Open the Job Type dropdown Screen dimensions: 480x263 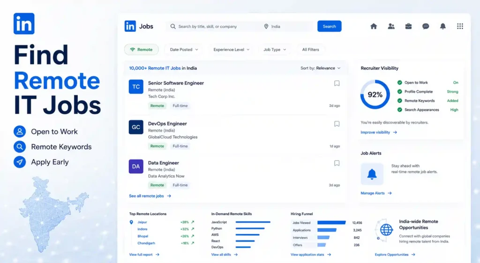coord(275,50)
